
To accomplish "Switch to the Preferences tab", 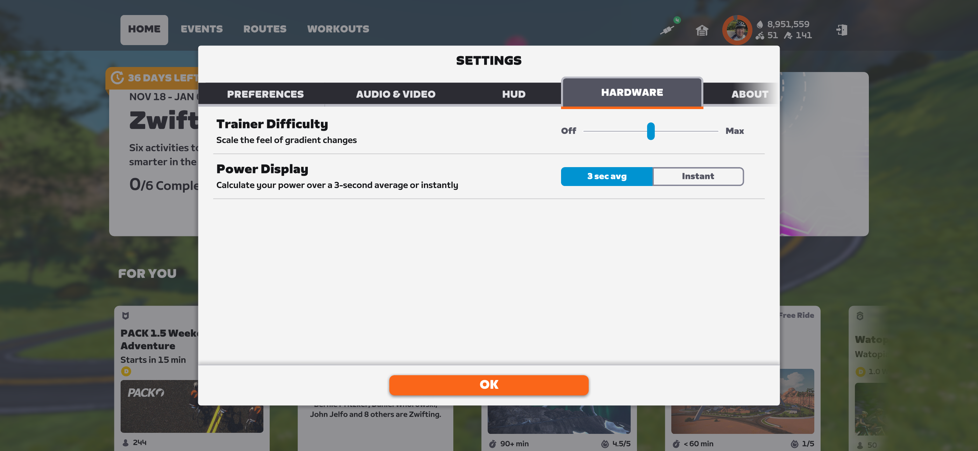I will pos(265,94).
